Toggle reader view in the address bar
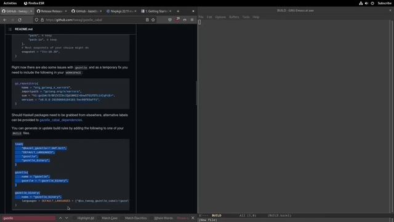Viewport: 394px width, 222px height. pos(147,20)
